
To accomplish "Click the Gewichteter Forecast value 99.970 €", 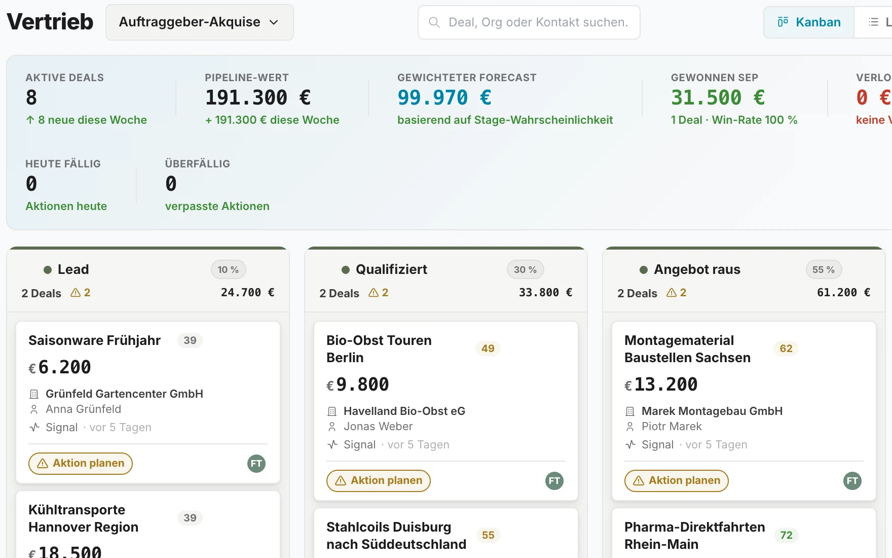I will tap(444, 98).
